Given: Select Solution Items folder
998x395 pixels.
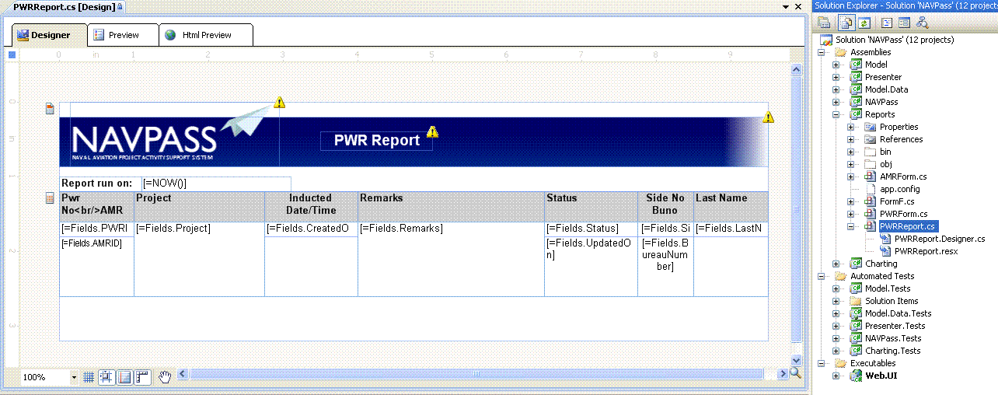Looking at the screenshot, I should pos(892,301).
